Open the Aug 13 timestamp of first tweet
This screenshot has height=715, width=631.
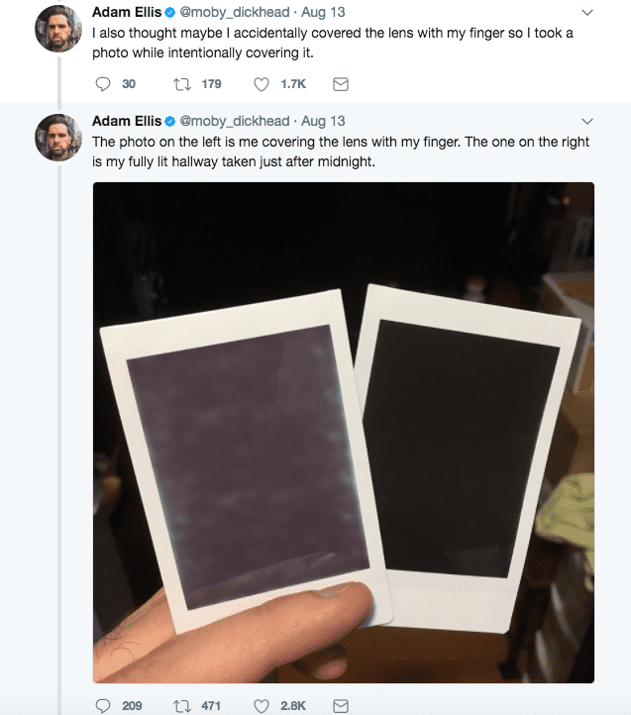pyautogui.click(x=323, y=12)
